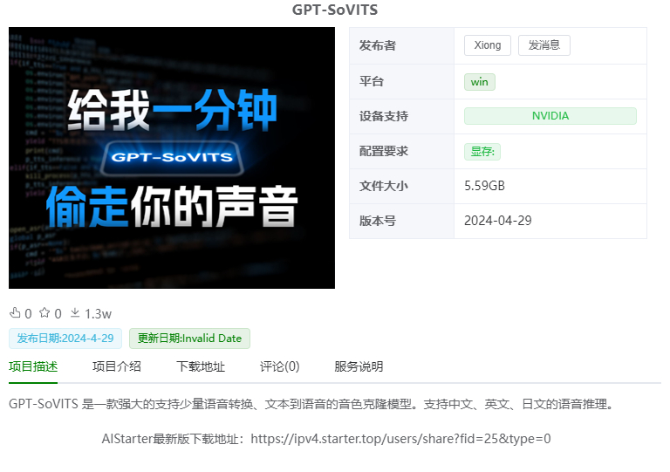Switch to the 项目介绍 tab
670x472 pixels.
pos(117,366)
